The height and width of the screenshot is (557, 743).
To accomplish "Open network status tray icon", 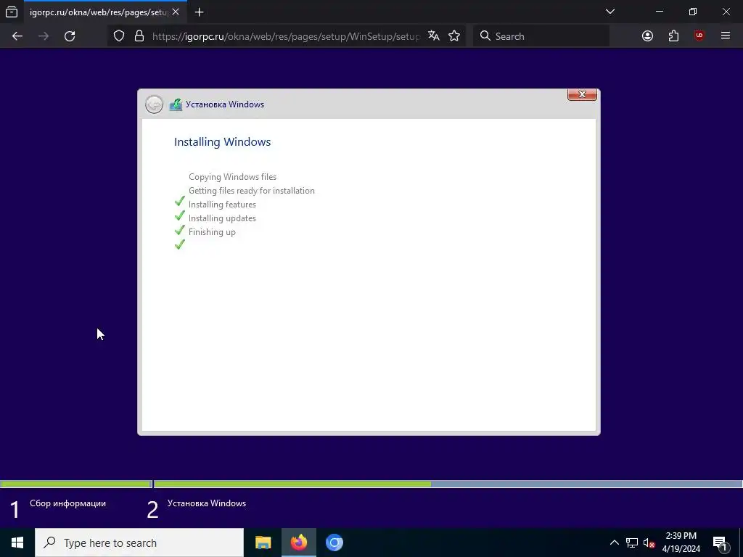I will pos(632,542).
